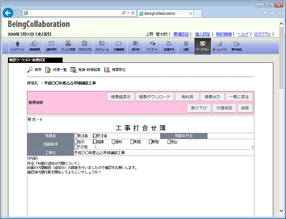
Task: Open new blank browser tab
Action: [198, 14]
